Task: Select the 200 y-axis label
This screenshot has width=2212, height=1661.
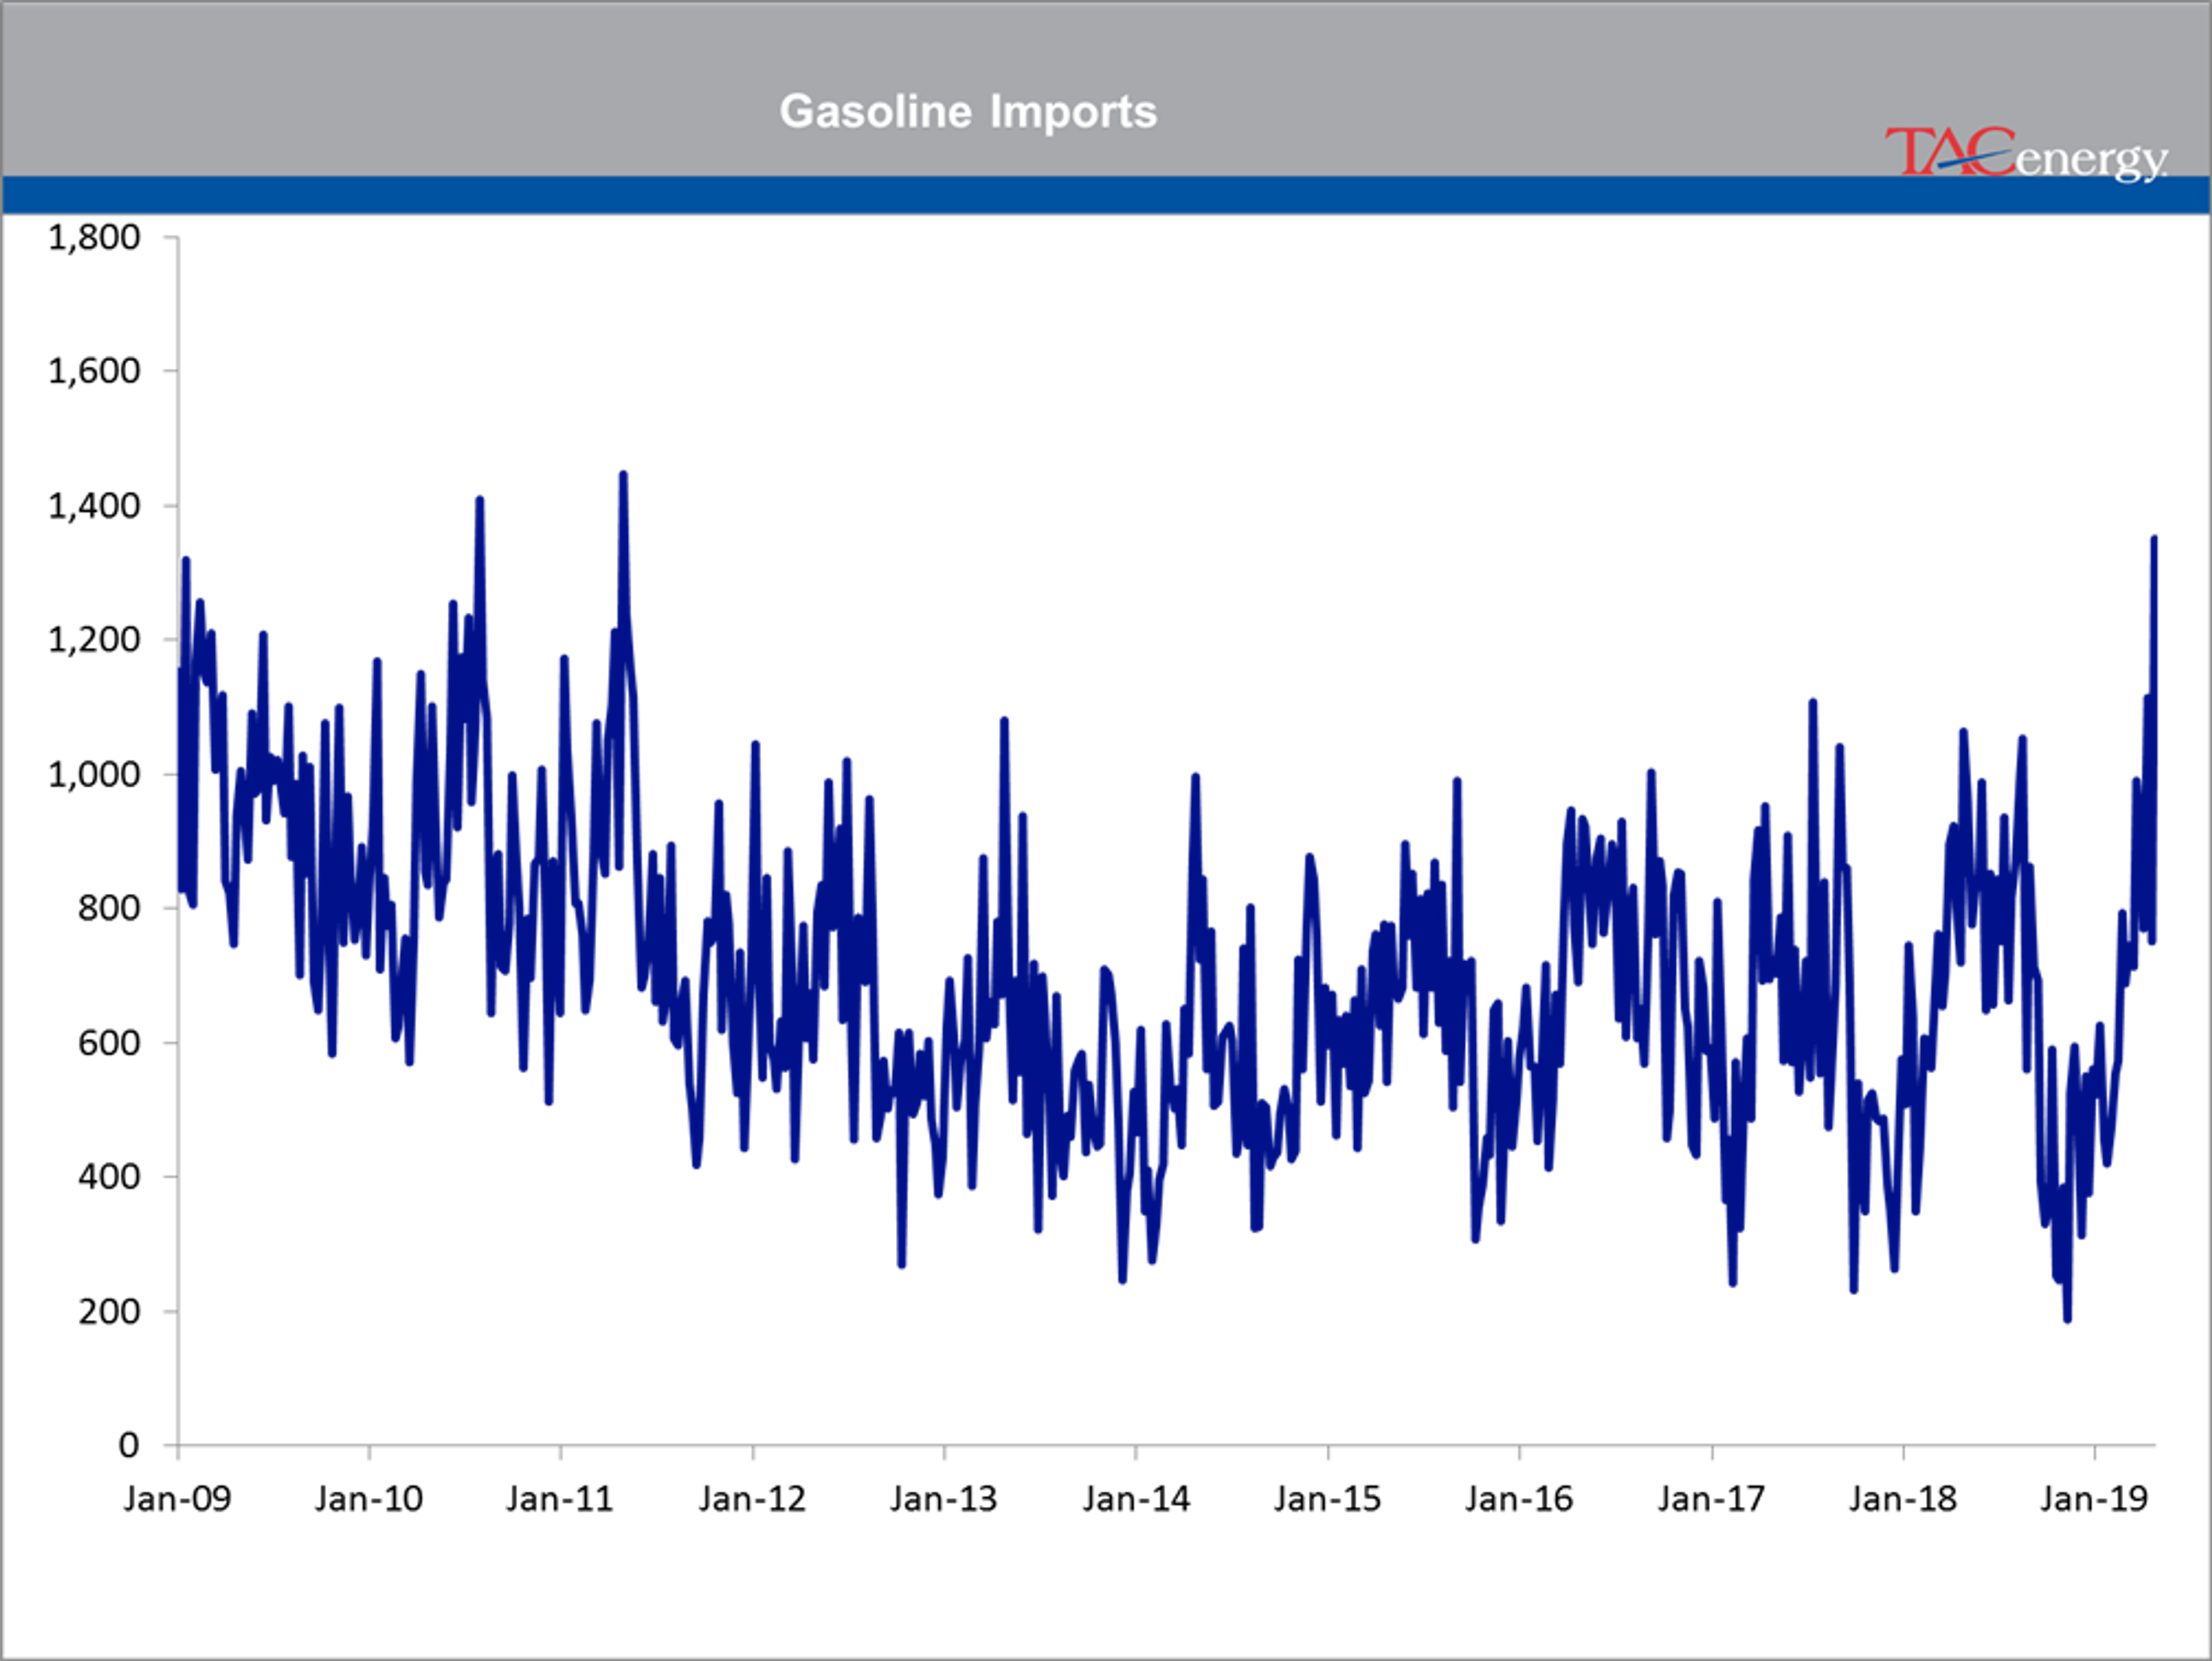Action: click(109, 1311)
